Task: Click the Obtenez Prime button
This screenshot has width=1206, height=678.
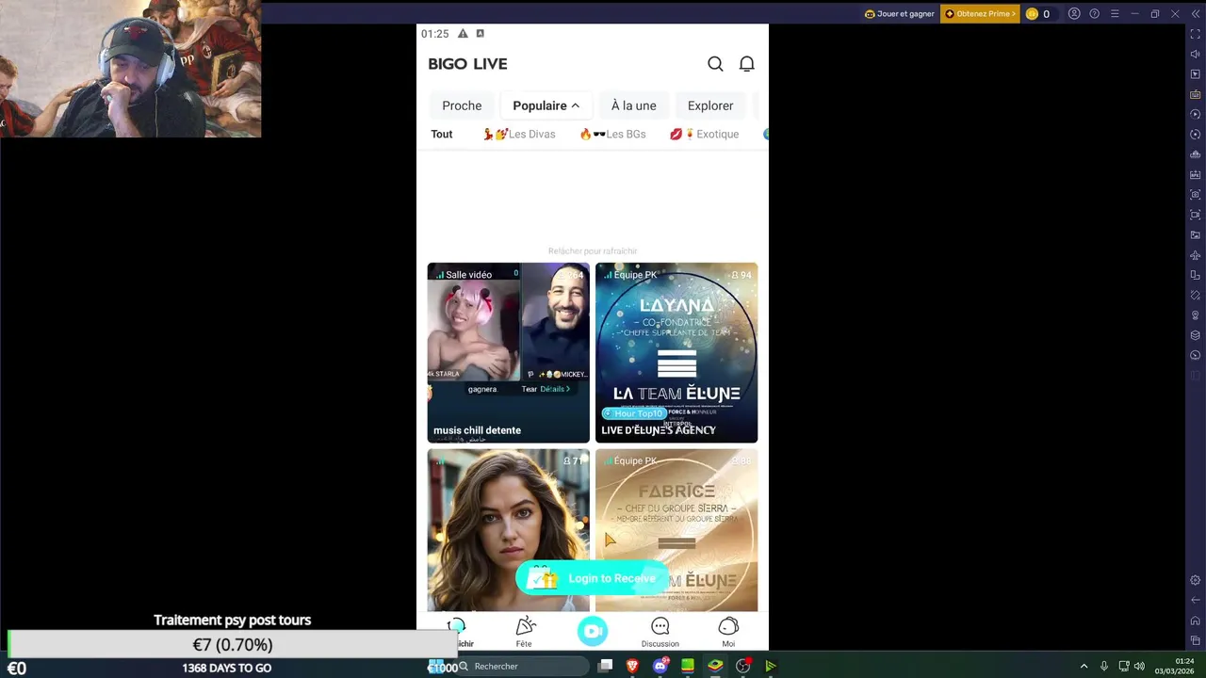Action: click(x=980, y=14)
